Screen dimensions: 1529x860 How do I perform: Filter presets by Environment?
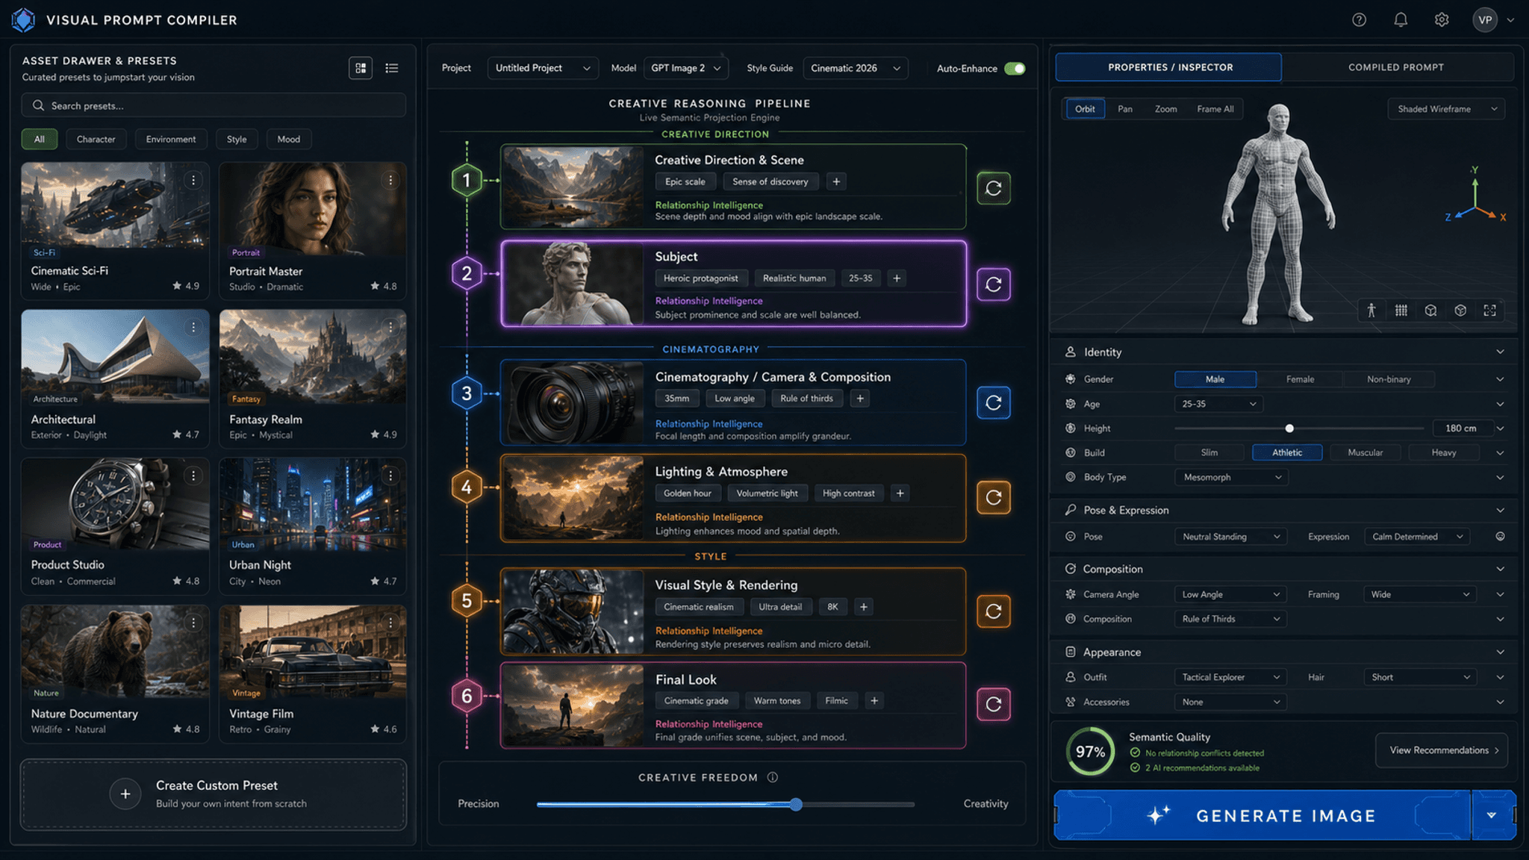(171, 140)
